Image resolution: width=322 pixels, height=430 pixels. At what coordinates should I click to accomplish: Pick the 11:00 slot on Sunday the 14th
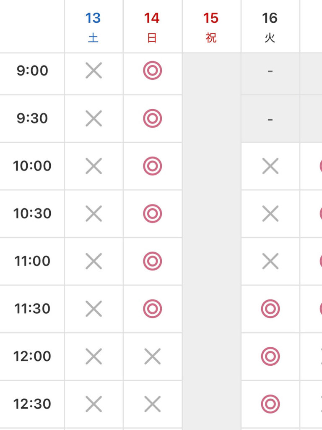pos(153,261)
